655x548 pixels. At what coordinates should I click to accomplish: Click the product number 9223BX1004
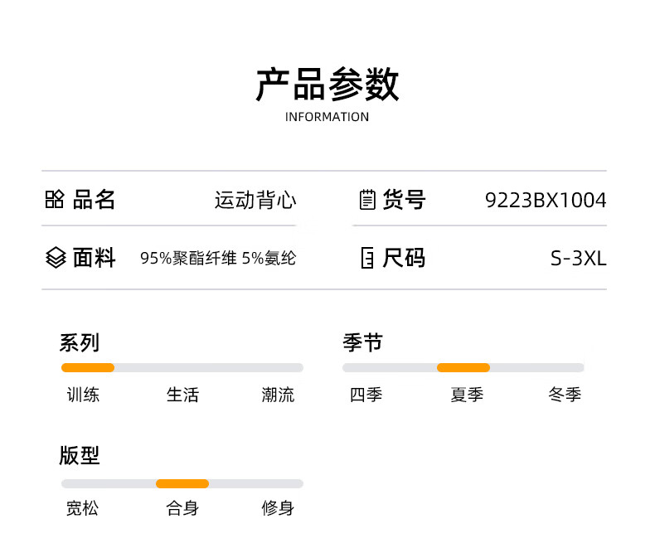coord(546,200)
